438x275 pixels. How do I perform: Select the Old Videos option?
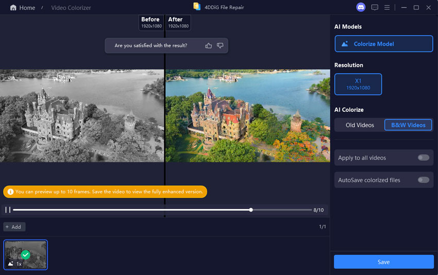pyautogui.click(x=360, y=125)
